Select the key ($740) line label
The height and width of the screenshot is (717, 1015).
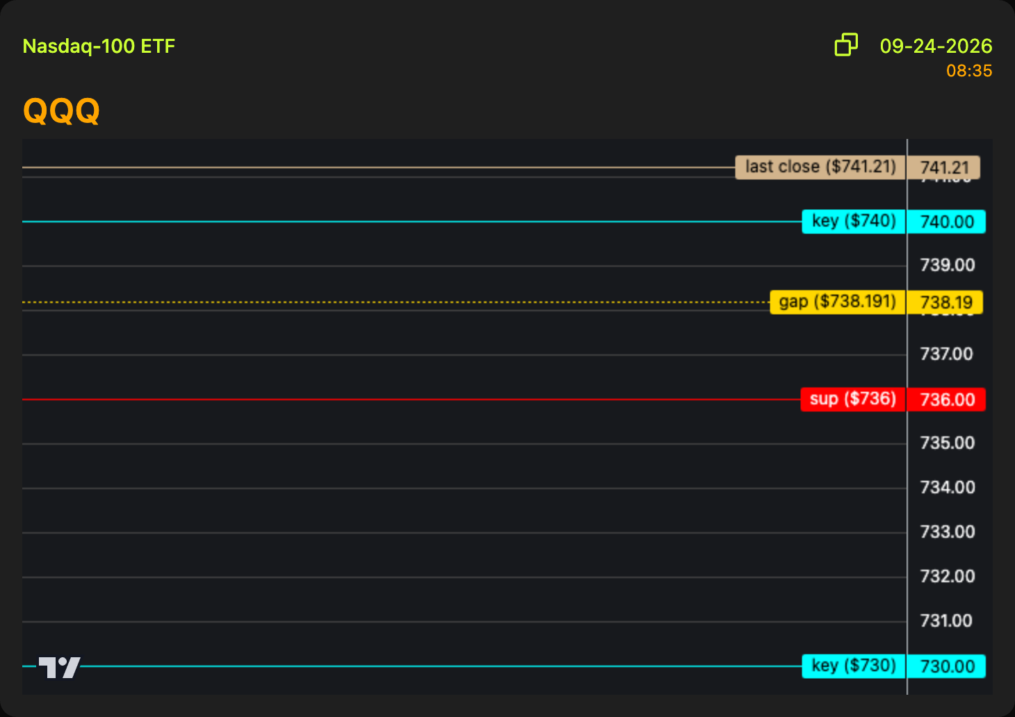[854, 222]
